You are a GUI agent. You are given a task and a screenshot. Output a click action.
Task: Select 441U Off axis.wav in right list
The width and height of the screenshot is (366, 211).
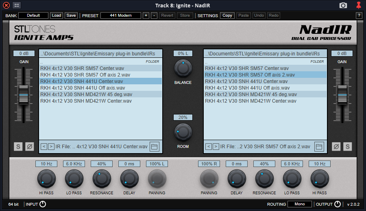tap(265, 88)
